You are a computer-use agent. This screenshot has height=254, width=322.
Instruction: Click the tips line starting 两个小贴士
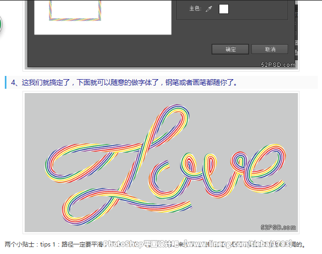tap(155, 244)
